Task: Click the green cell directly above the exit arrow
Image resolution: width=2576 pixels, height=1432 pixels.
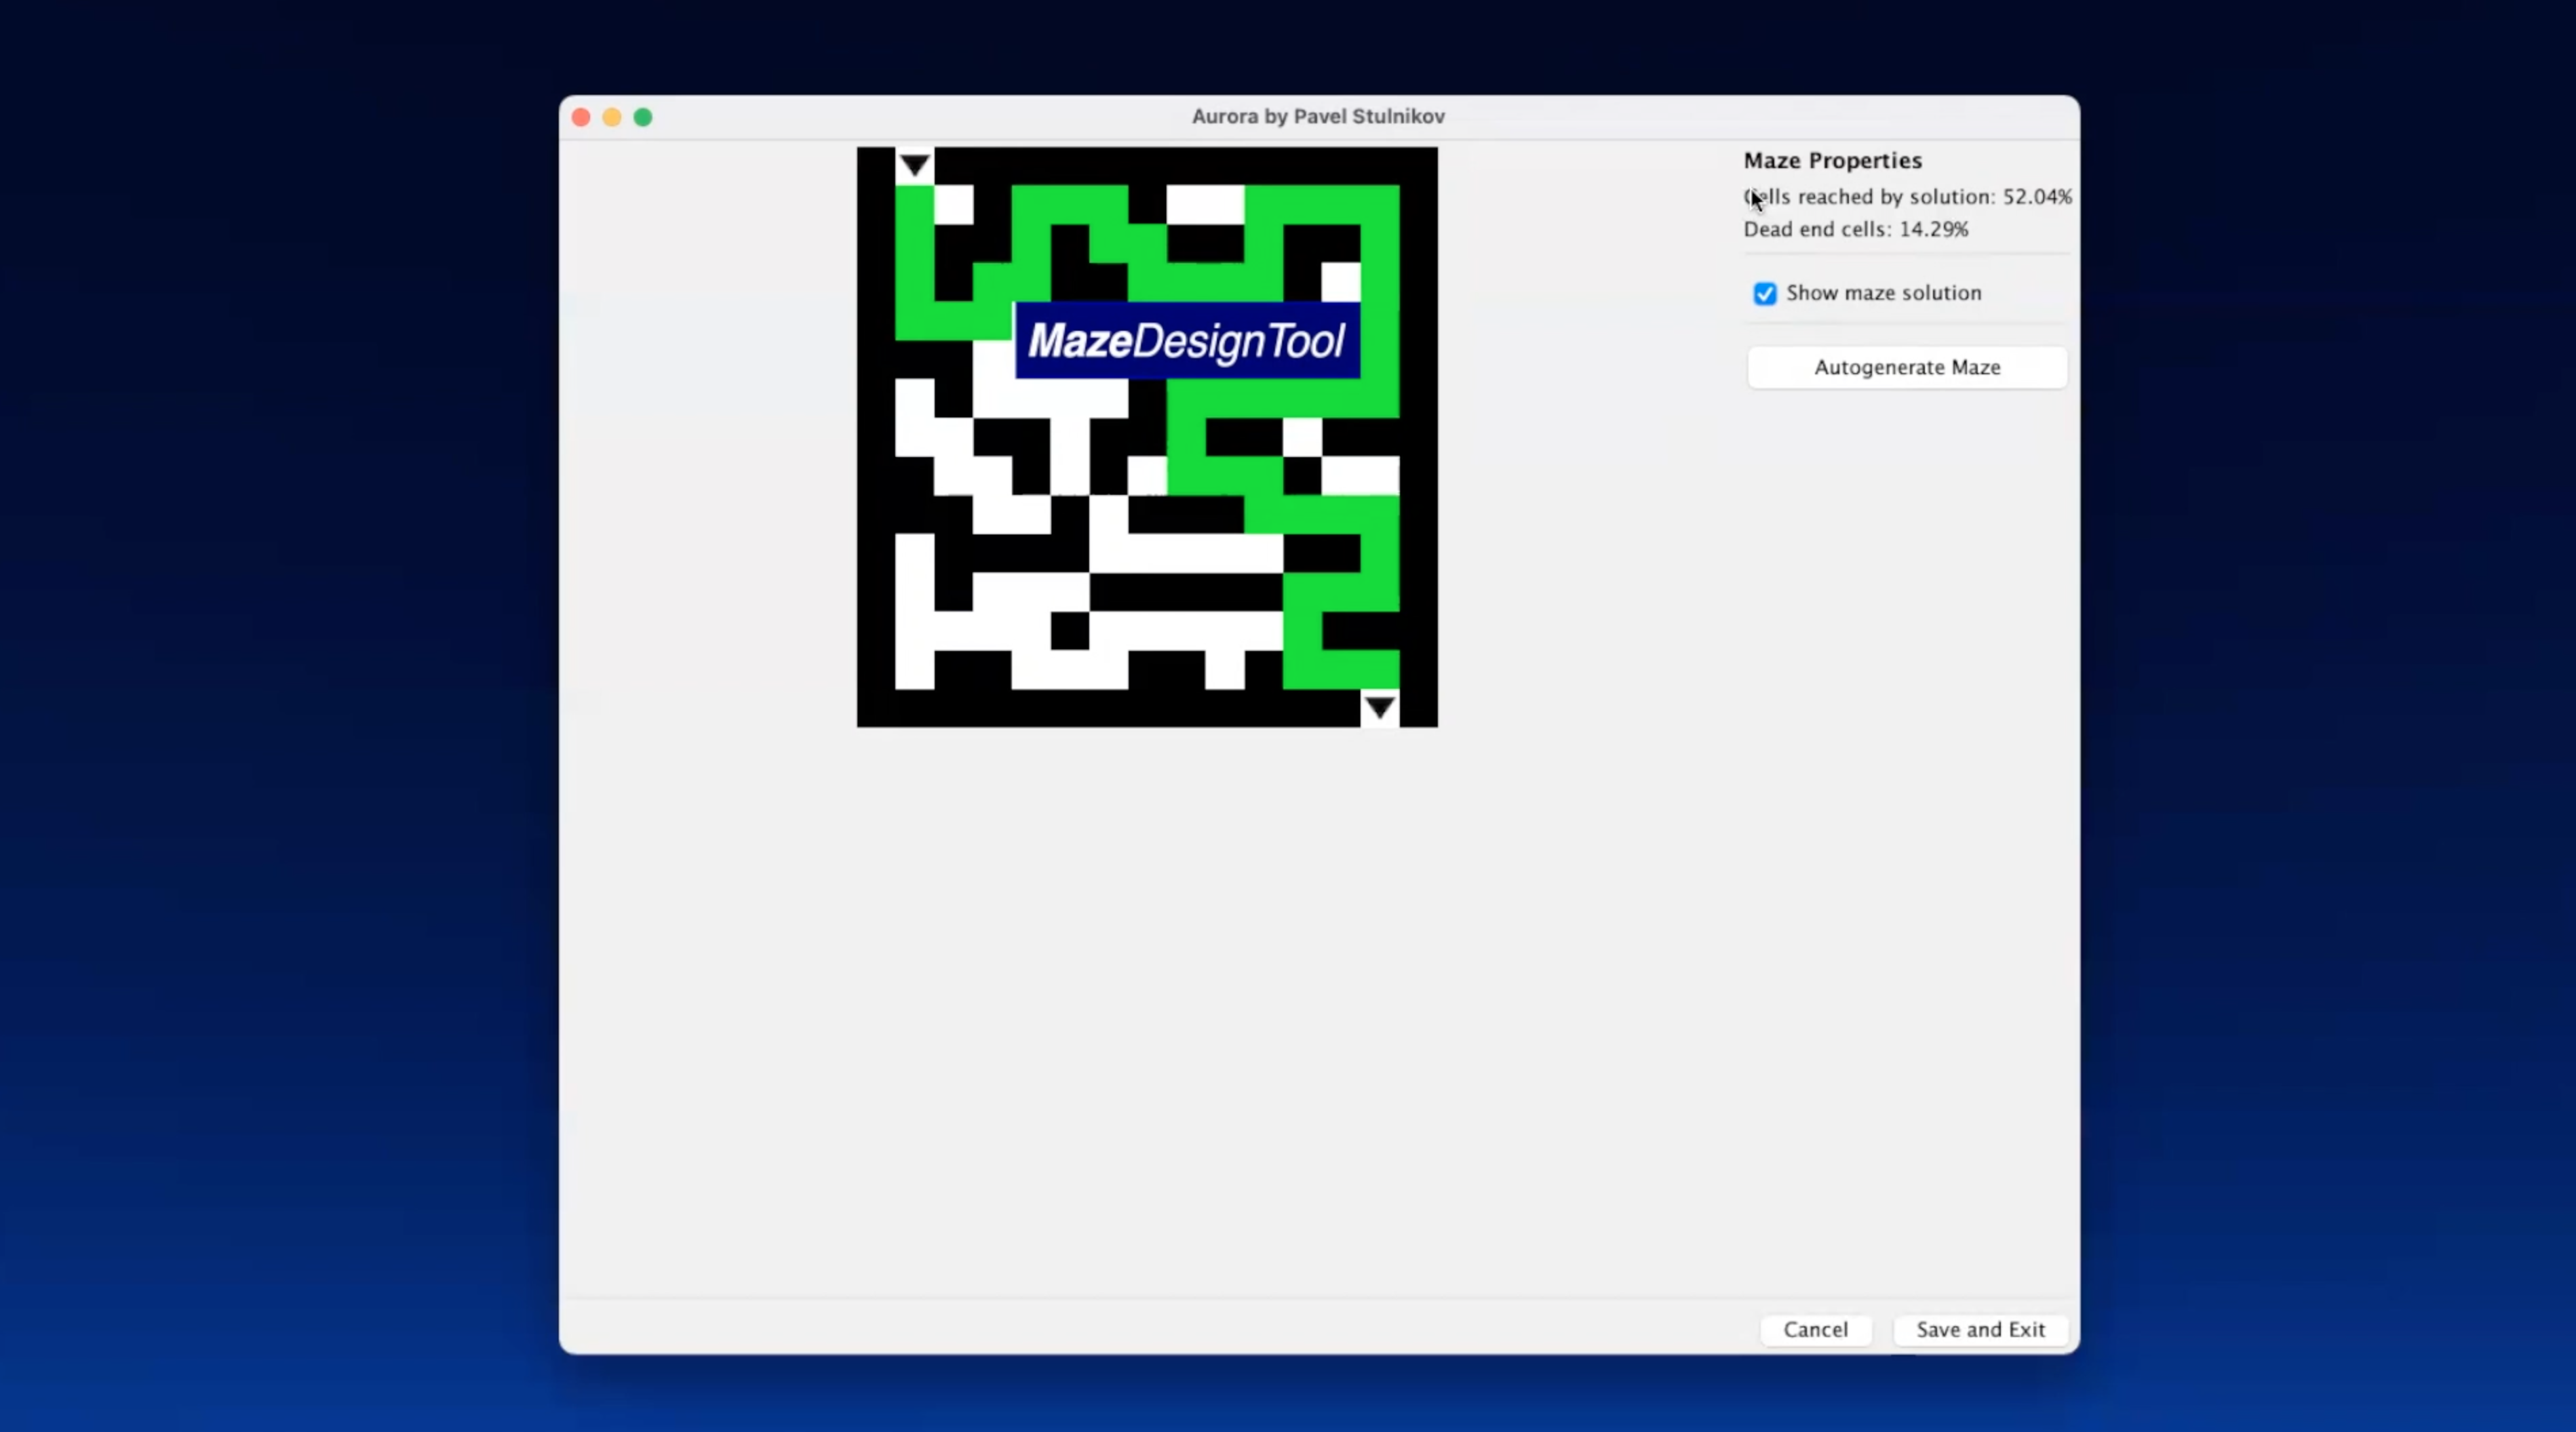Action: tap(1380, 669)
